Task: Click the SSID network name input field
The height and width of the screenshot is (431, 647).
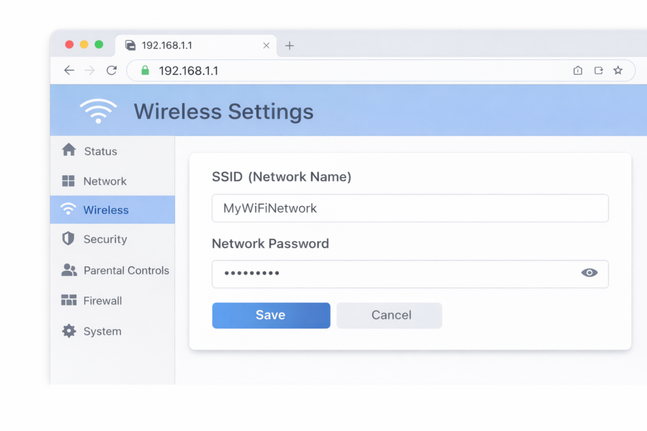Action: 410,208
